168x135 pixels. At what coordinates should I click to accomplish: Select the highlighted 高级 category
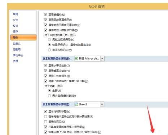pyautogui.click(x=23, y=38)
